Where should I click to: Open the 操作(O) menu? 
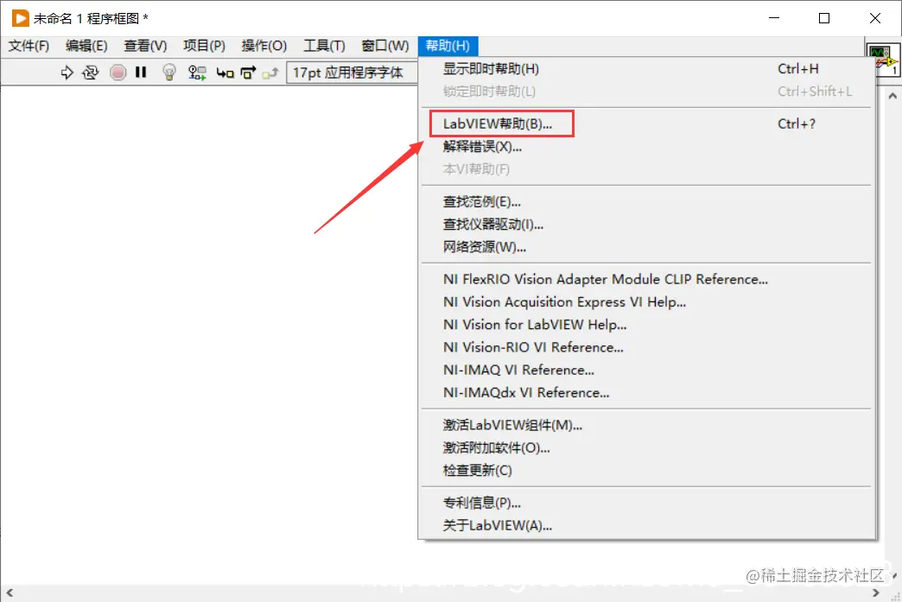(264, 46)
